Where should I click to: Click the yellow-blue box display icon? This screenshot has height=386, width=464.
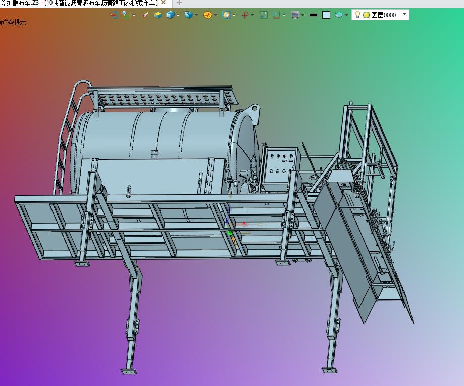point(158,15)
